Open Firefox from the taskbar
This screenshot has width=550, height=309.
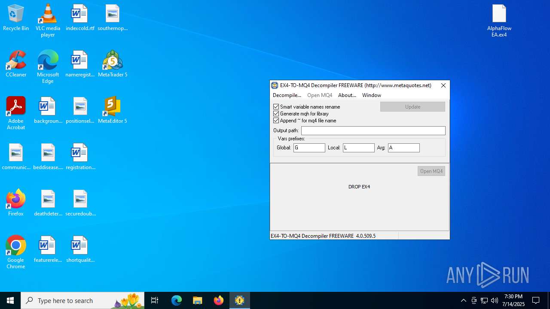[219, 300]
